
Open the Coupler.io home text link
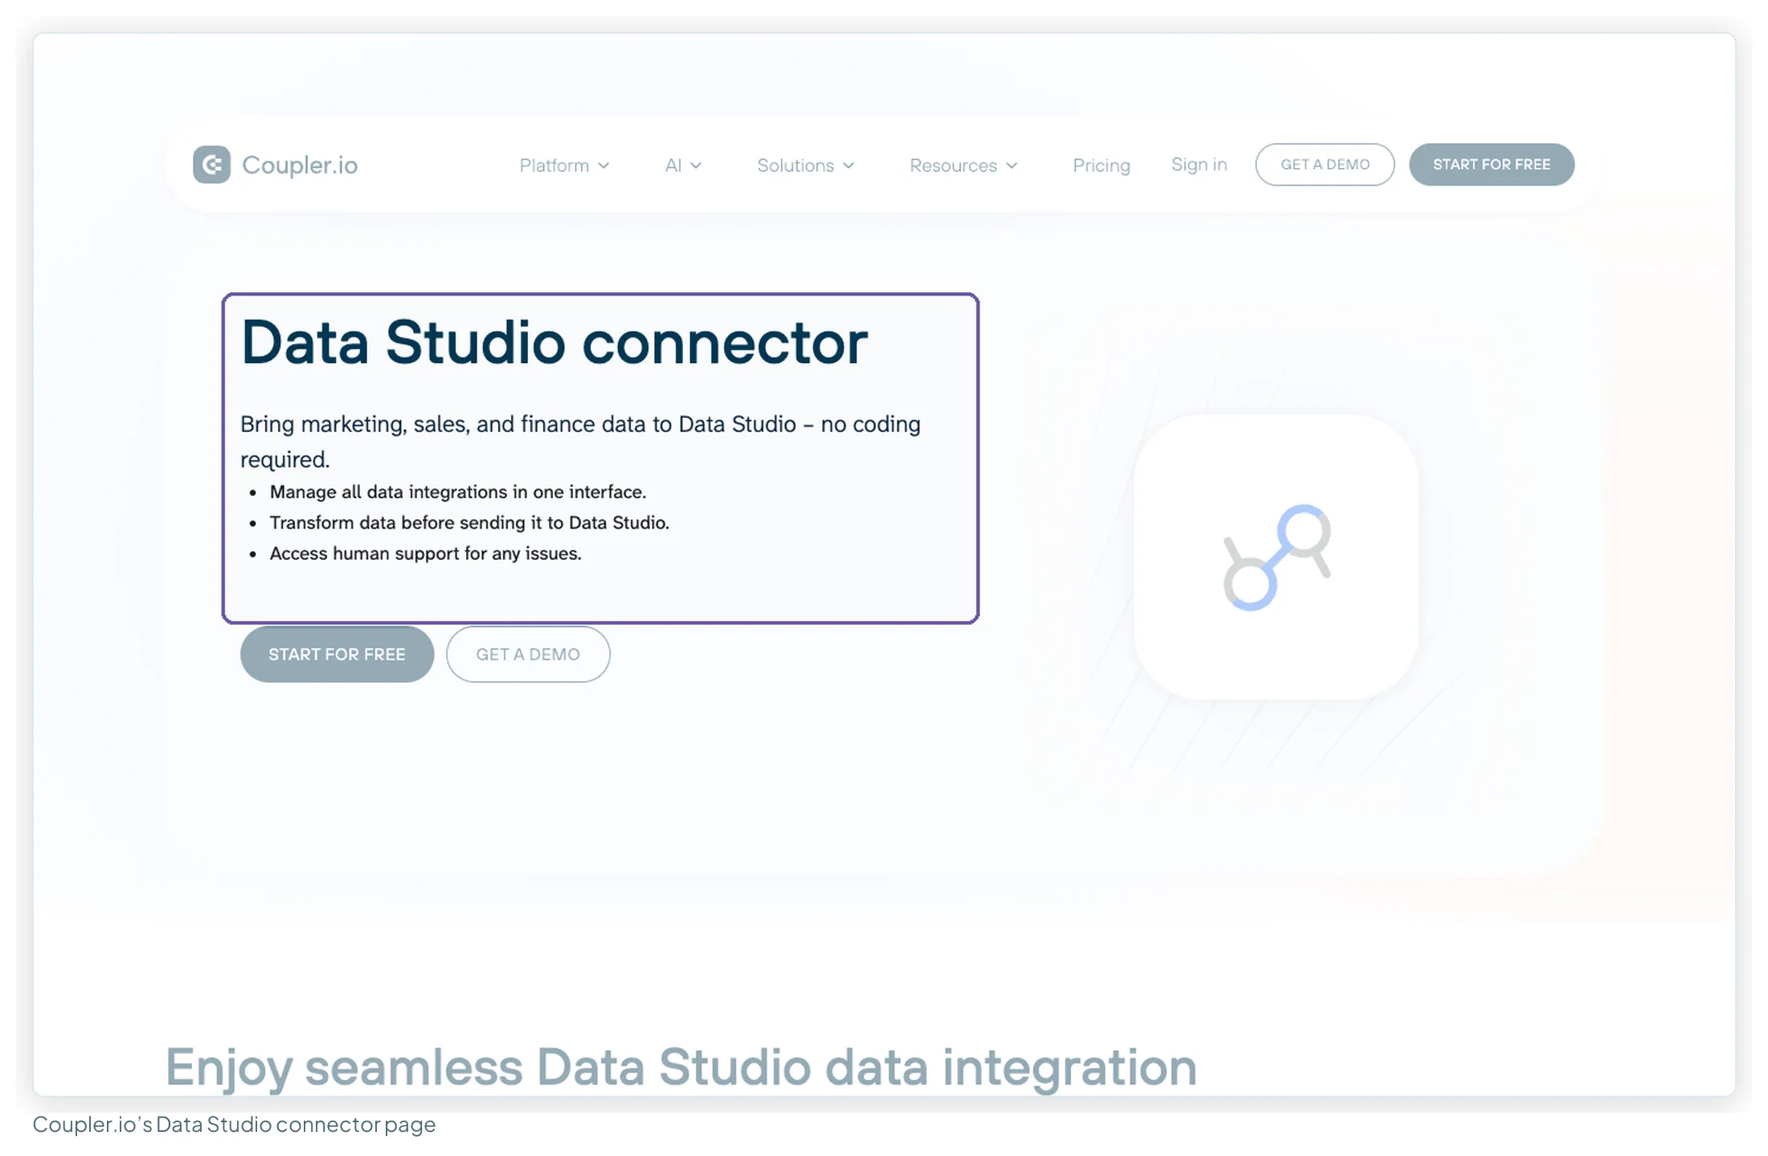[x=299, y=165]
